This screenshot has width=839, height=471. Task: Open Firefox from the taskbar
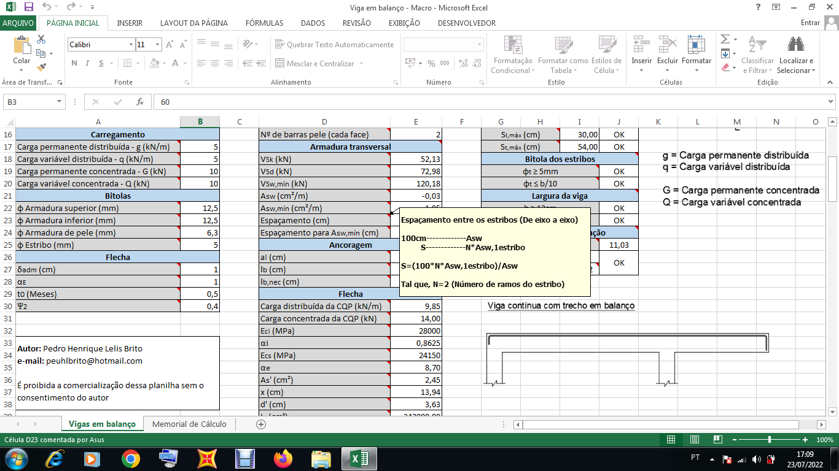(284, 459)
